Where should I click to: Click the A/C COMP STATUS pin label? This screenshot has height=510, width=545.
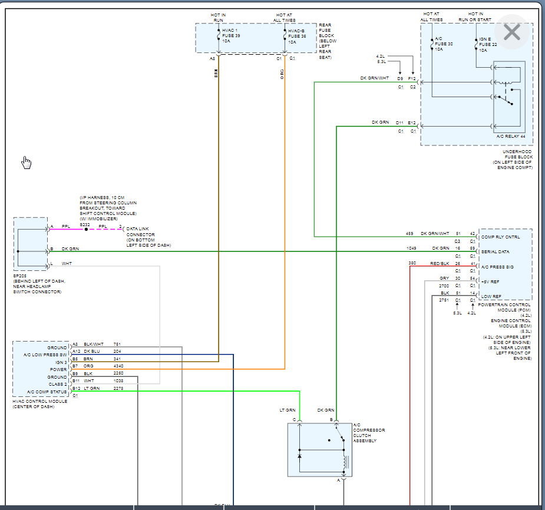47,392
